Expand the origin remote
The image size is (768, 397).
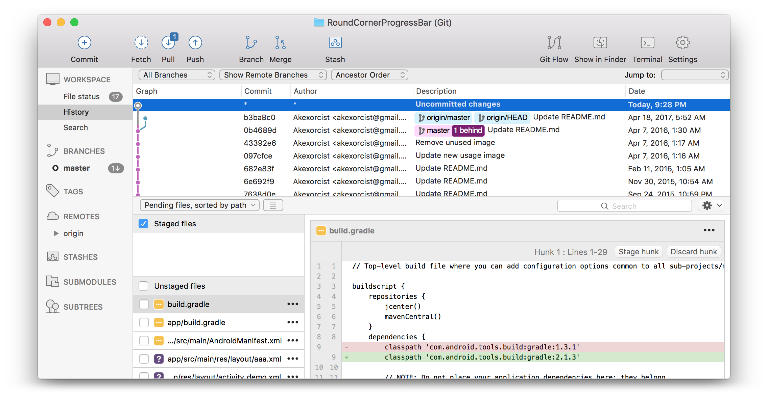pos(56,233)
